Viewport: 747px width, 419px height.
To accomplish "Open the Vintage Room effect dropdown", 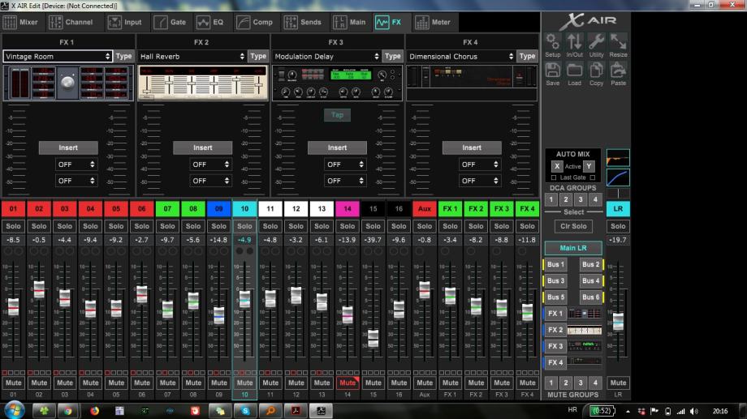I will coord(57,57).
